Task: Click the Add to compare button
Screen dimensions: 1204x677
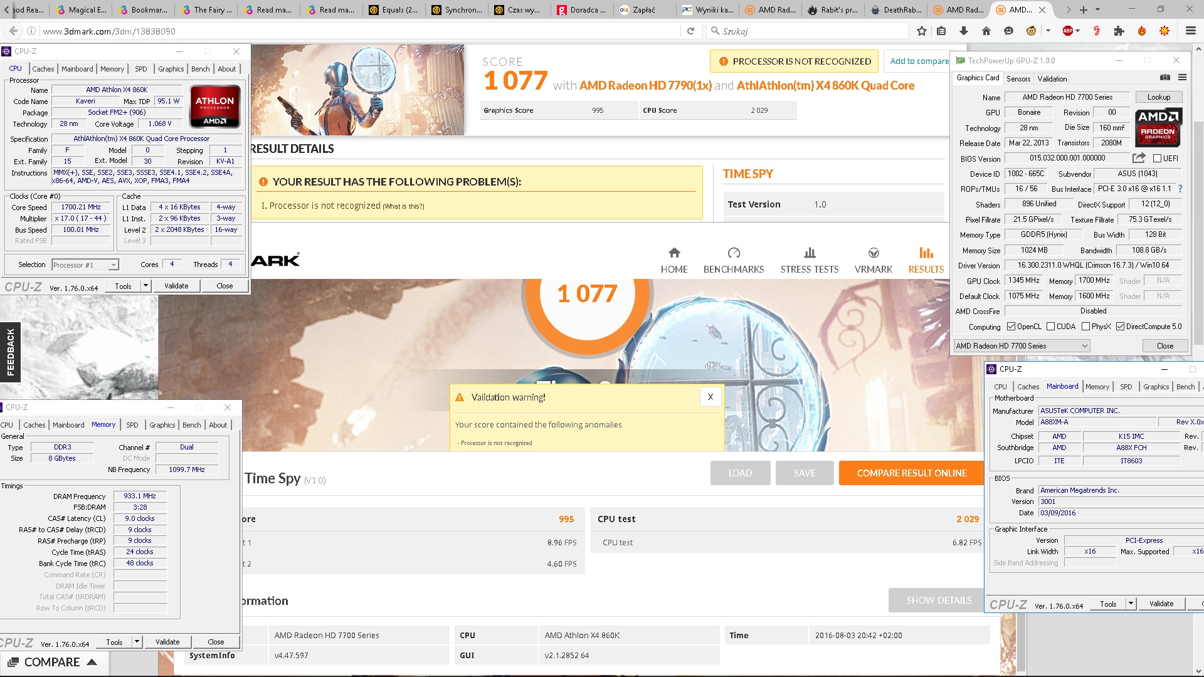Action: click(x=919, y=61)
